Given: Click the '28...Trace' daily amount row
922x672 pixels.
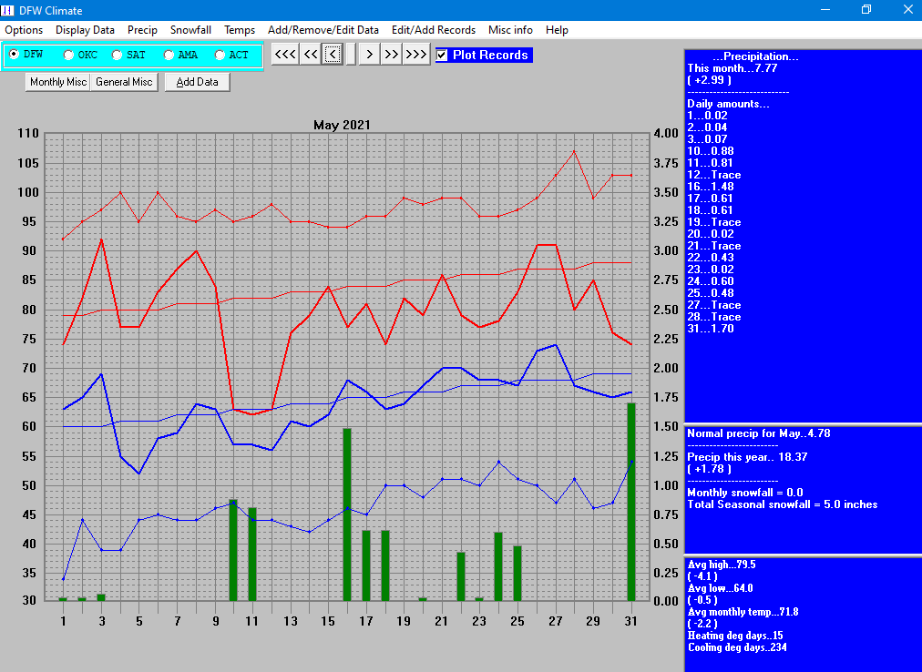Looking at the screenshot, I should pyautogui.click(x=714, y=317).
